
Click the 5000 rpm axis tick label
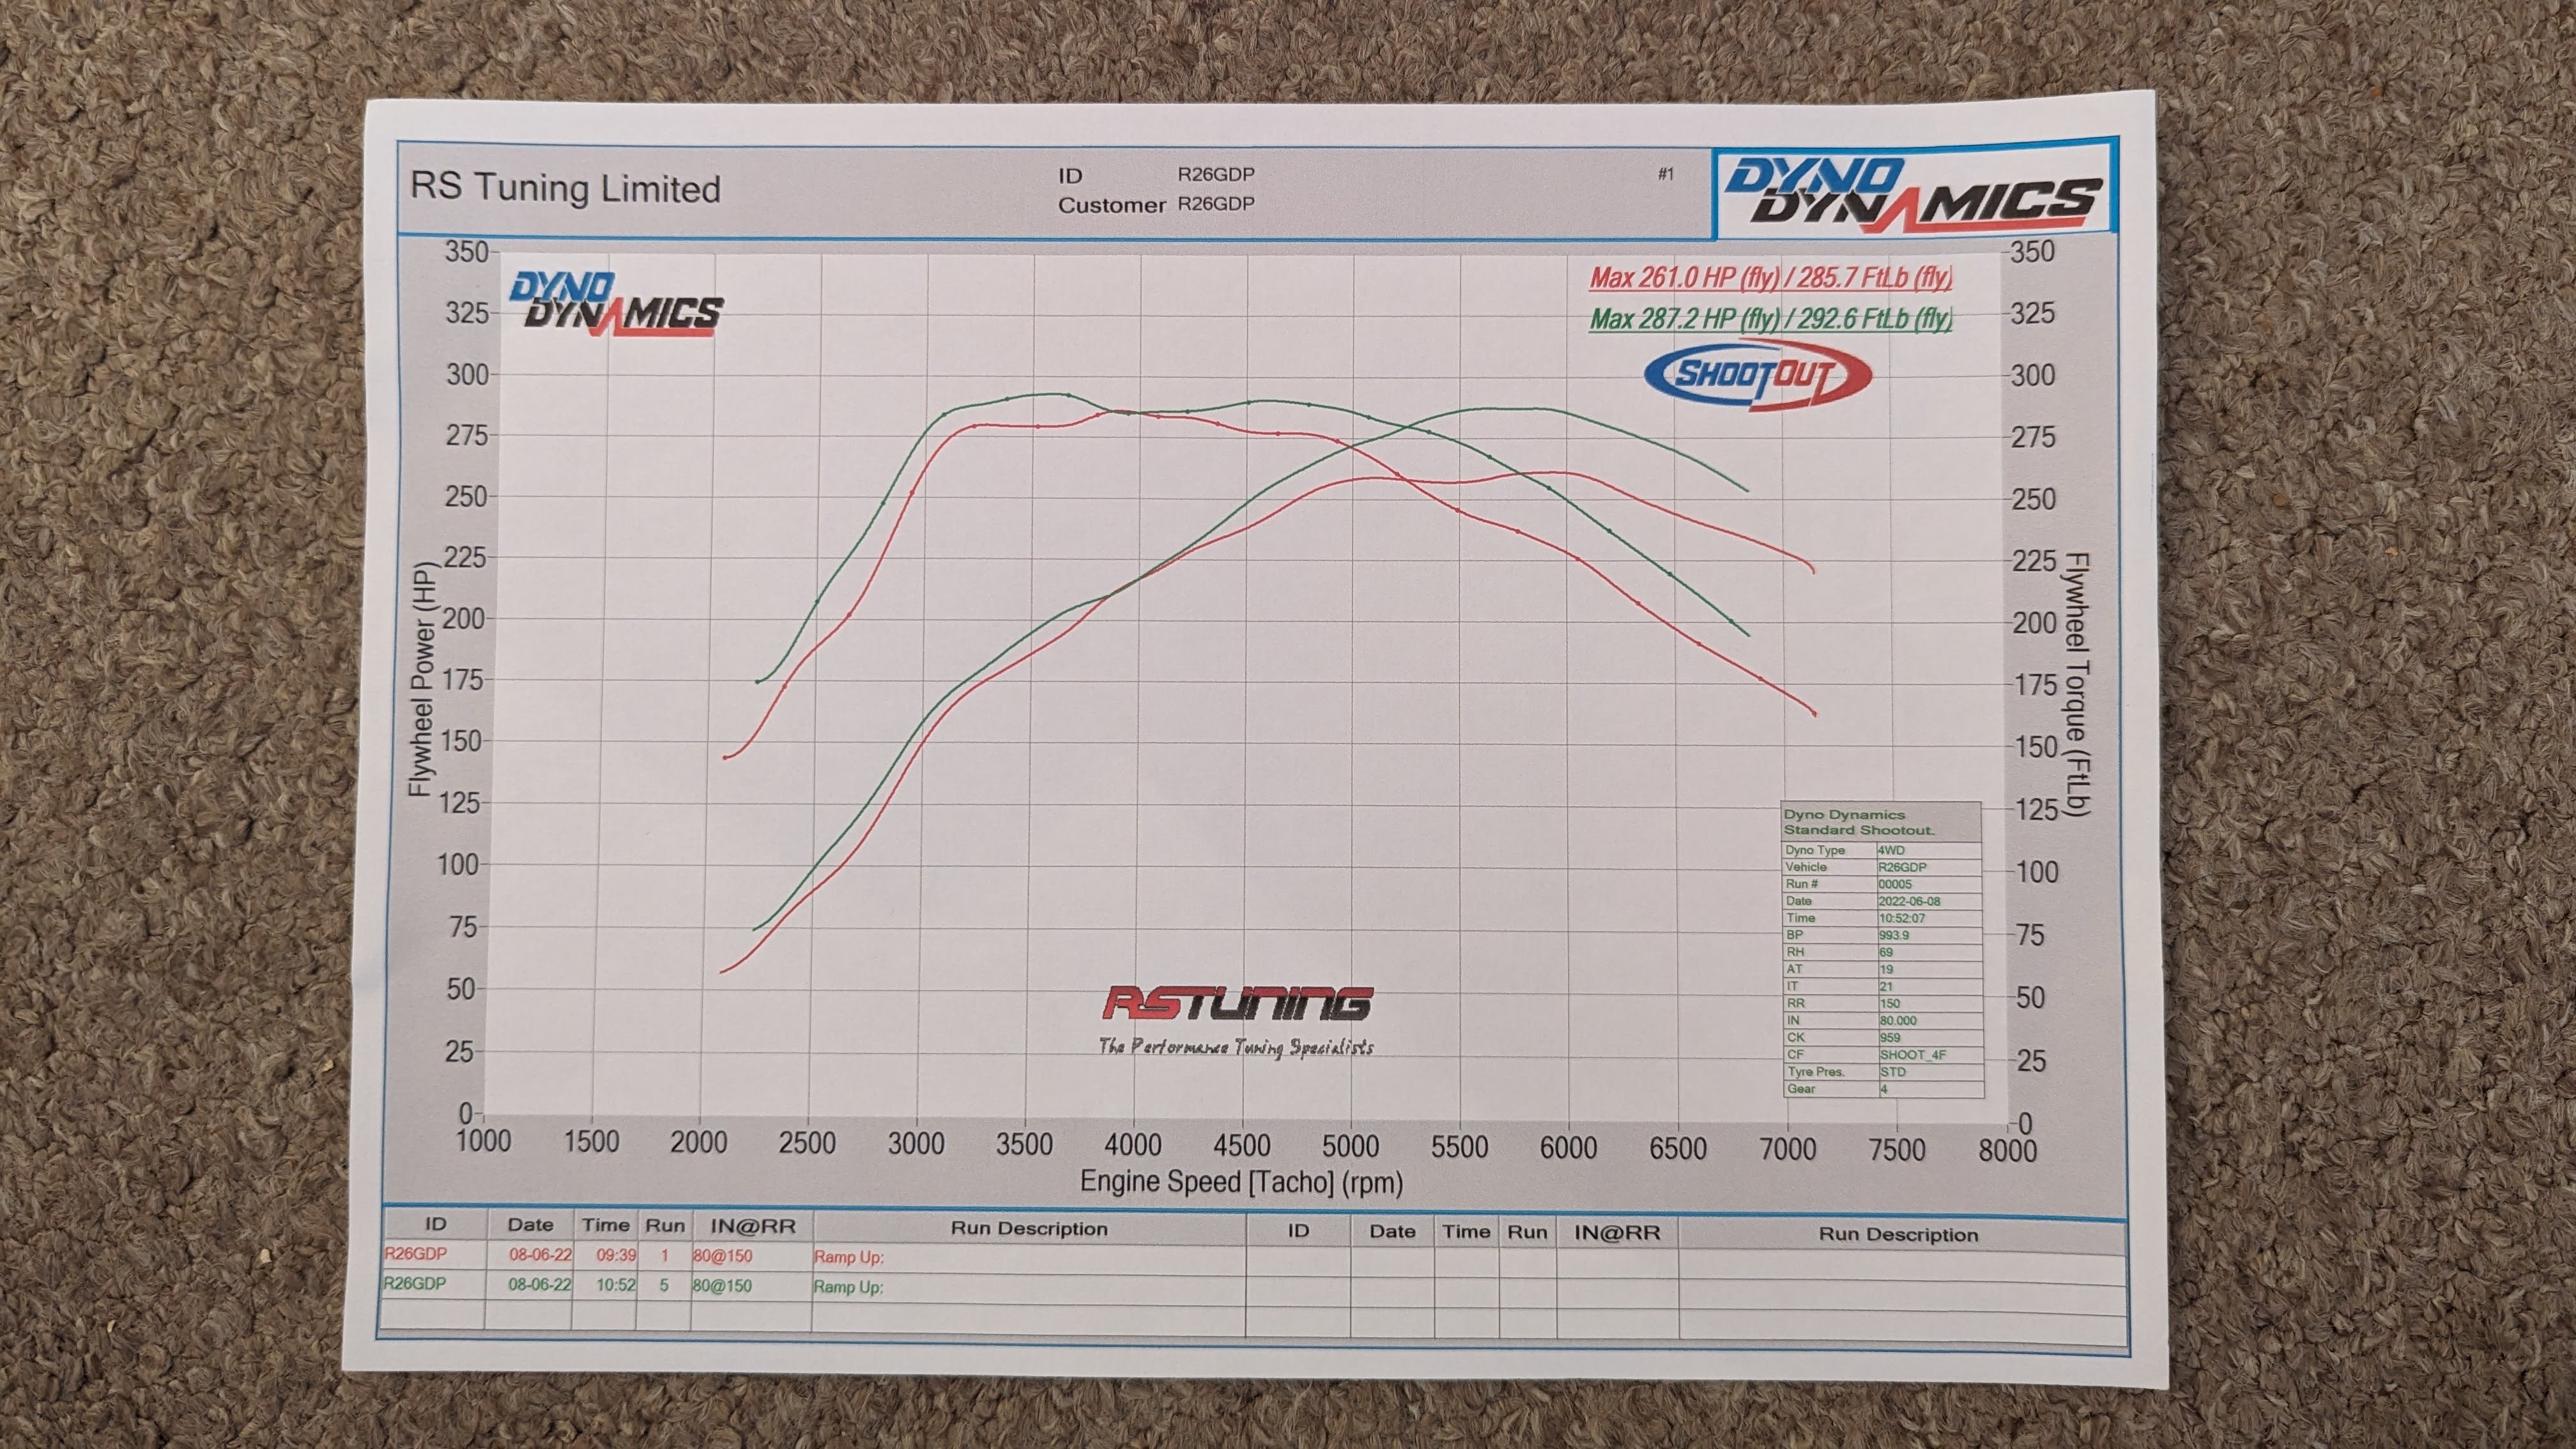click(x=1350, y=1146)
